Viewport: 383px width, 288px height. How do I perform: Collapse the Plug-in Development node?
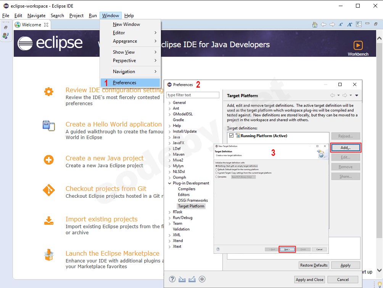pyautogui.click(x=169, y=183)
